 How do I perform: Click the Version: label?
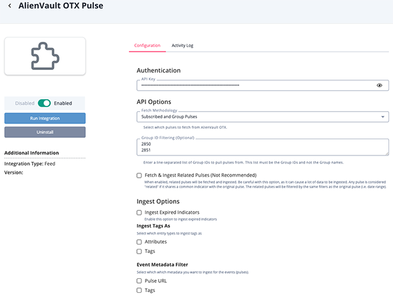(x=14, y=173)
